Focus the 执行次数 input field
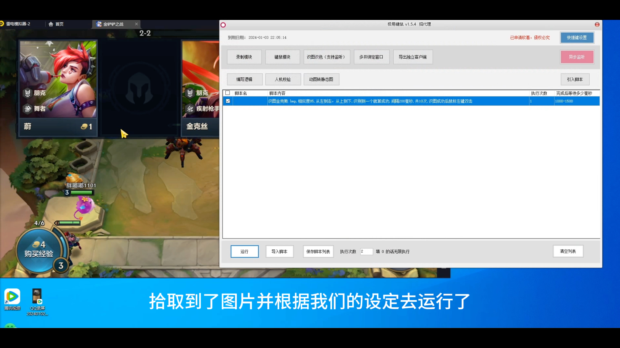 coord(367,251)
